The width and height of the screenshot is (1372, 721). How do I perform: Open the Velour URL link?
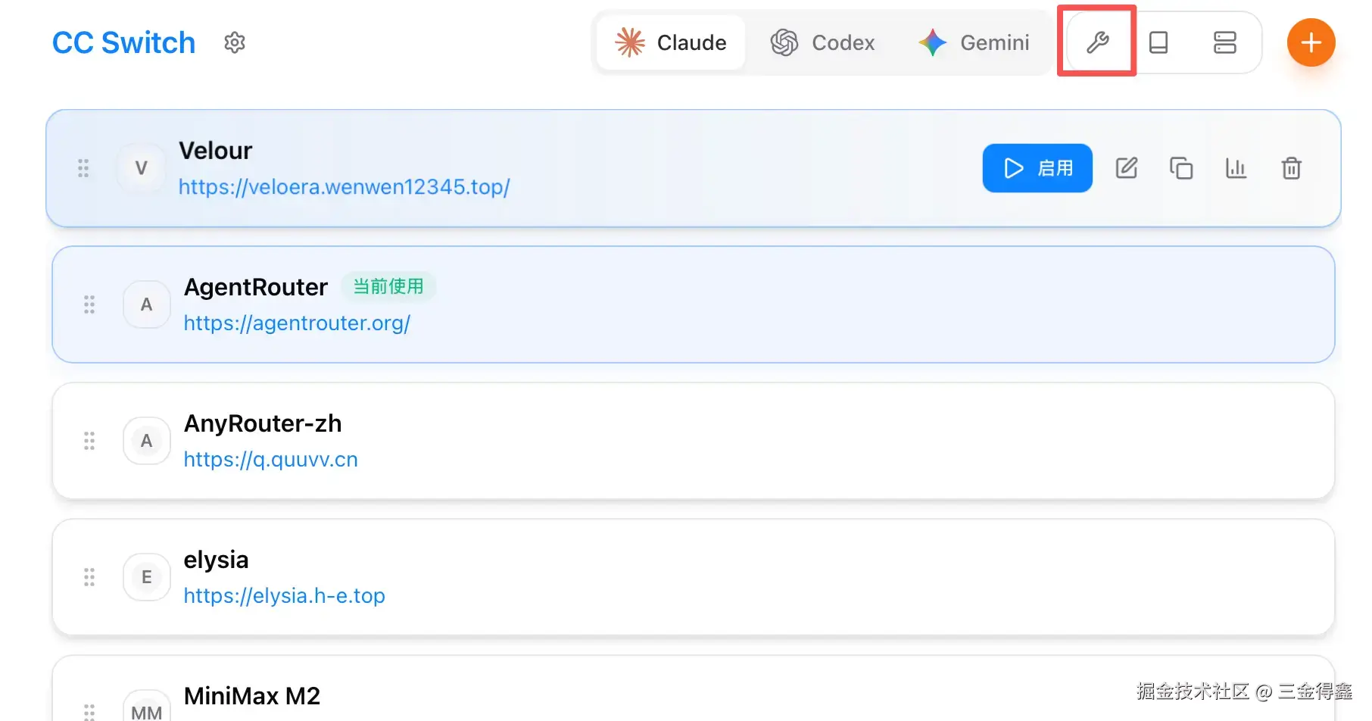[x=345, y=187]
